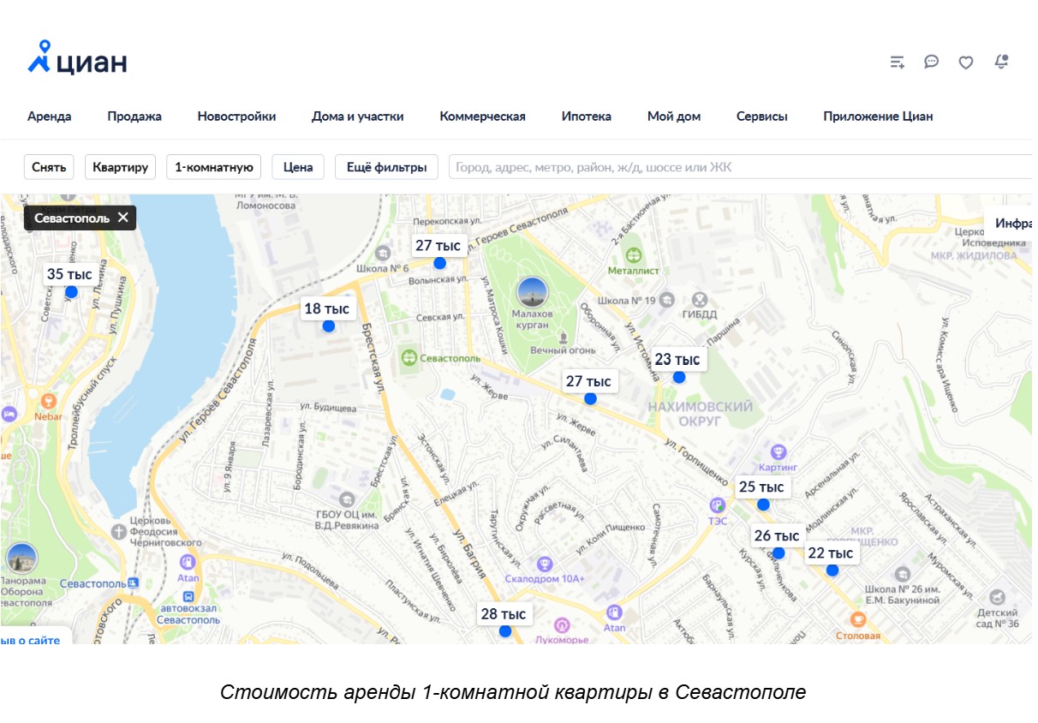The image size is (1038, 723).
Task: Remove the Севастополь location chip
Action: 123,218
